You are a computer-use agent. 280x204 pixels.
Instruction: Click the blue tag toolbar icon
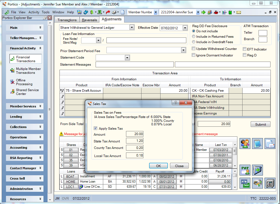86,12
